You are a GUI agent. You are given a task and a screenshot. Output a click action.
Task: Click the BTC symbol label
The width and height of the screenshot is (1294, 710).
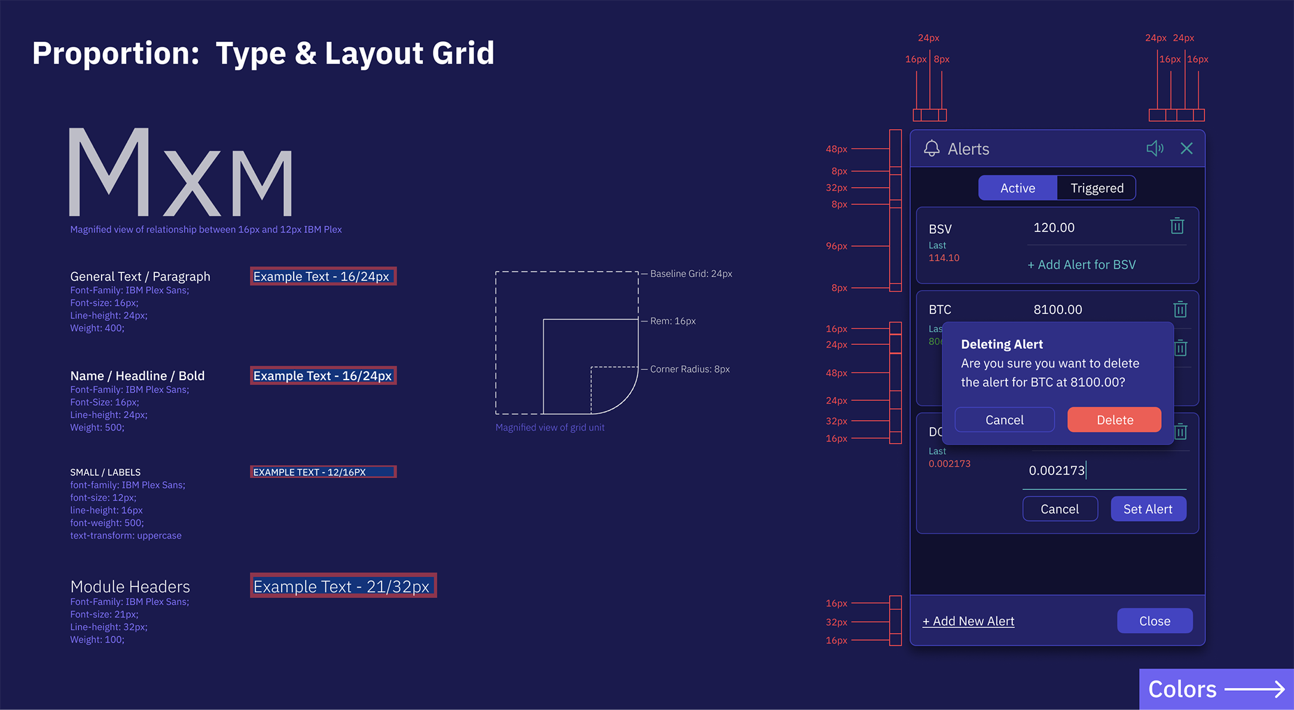(940, 309)
